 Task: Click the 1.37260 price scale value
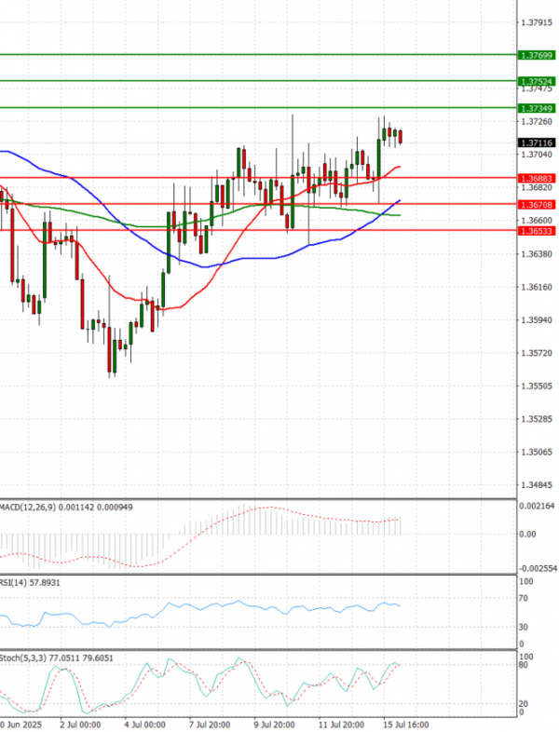point(537,122)
